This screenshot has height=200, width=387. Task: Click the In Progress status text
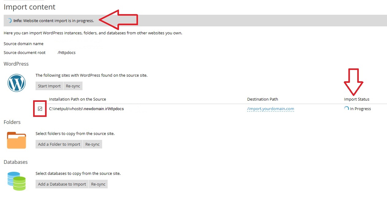[360, 109]
